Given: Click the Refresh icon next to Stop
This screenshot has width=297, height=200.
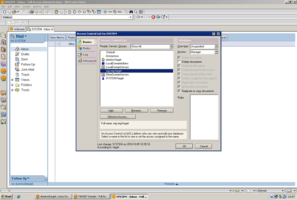Looking at the screenshot, I should 158,17.
